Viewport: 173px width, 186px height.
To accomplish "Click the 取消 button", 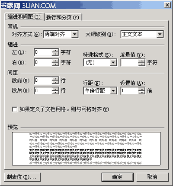I will pos(152,177).
